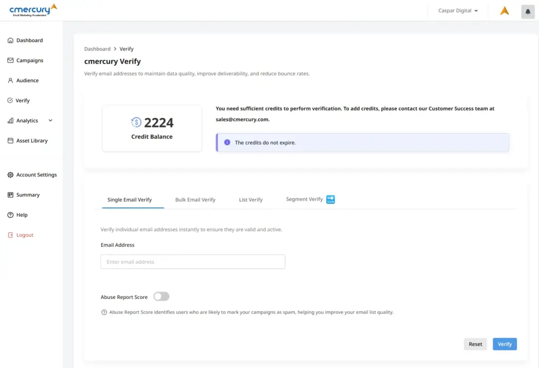Click the "Credit Balance" label
The width and height of the screenshot is (539, 368).
coord(152,136)
